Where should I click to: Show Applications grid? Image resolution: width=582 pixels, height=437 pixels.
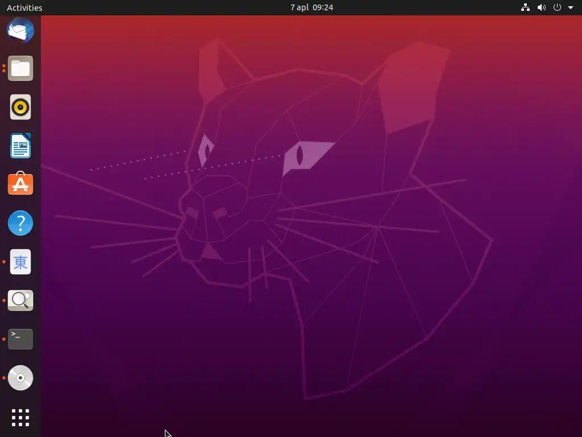pyautogui.click(x=20, y=418)
